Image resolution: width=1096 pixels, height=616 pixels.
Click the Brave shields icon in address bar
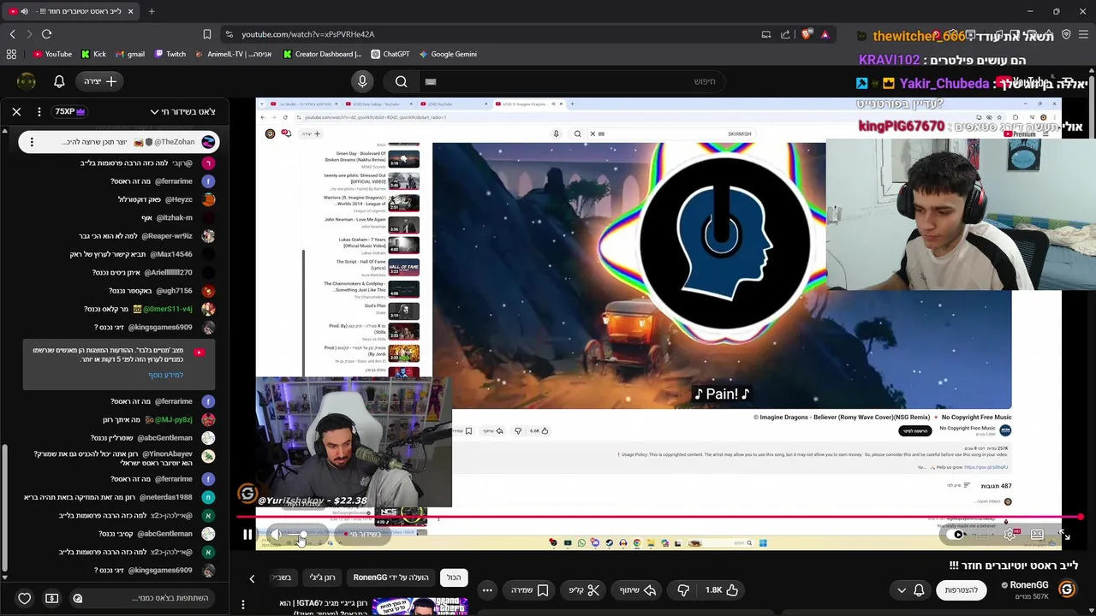coord(807,34)
